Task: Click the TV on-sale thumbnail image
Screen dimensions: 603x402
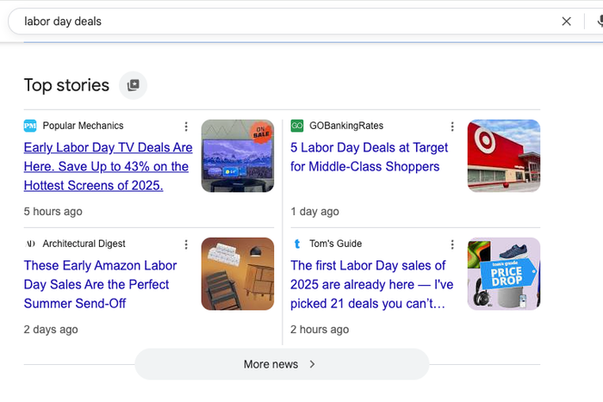Action: coord(238,156)
